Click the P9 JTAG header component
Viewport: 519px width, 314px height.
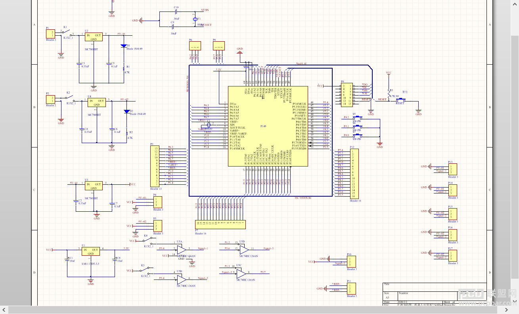(x=346, y=94)
